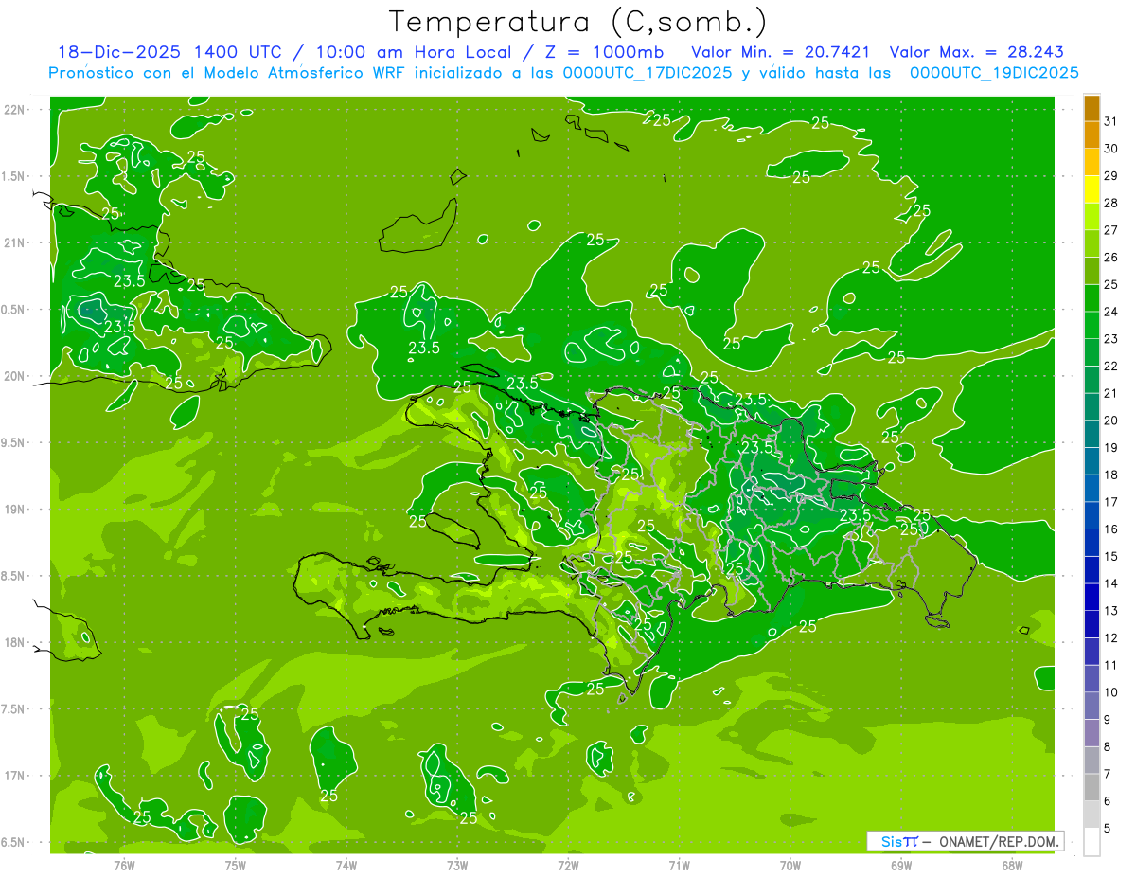Click the '22N' latitude axis label
Viewport: 1136px width, 878px height.
[14, 110]
